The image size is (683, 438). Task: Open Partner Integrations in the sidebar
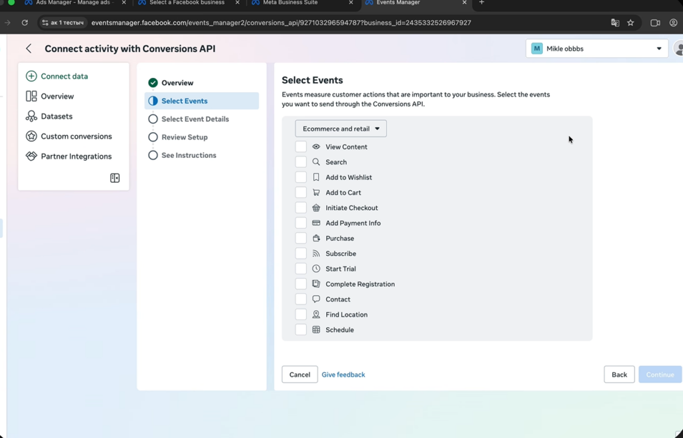click(x=76, y=156)
